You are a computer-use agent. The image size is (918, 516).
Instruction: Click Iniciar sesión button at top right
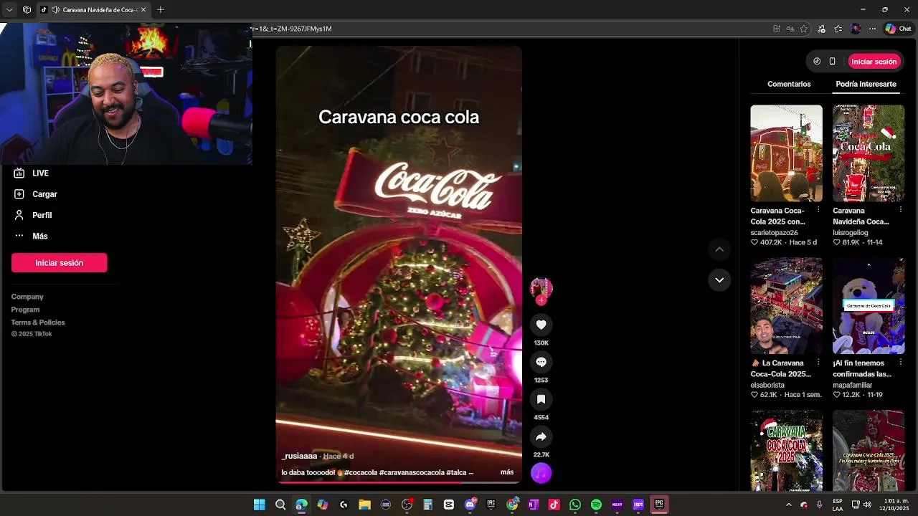point(874,62)
